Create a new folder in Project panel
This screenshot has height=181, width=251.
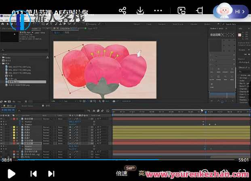[5, 102]
